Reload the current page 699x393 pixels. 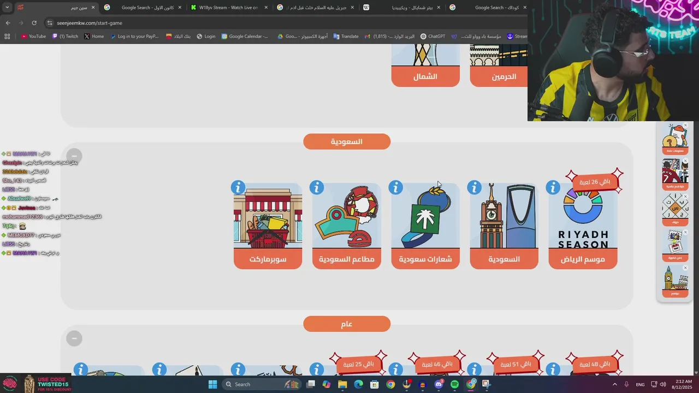34,23
